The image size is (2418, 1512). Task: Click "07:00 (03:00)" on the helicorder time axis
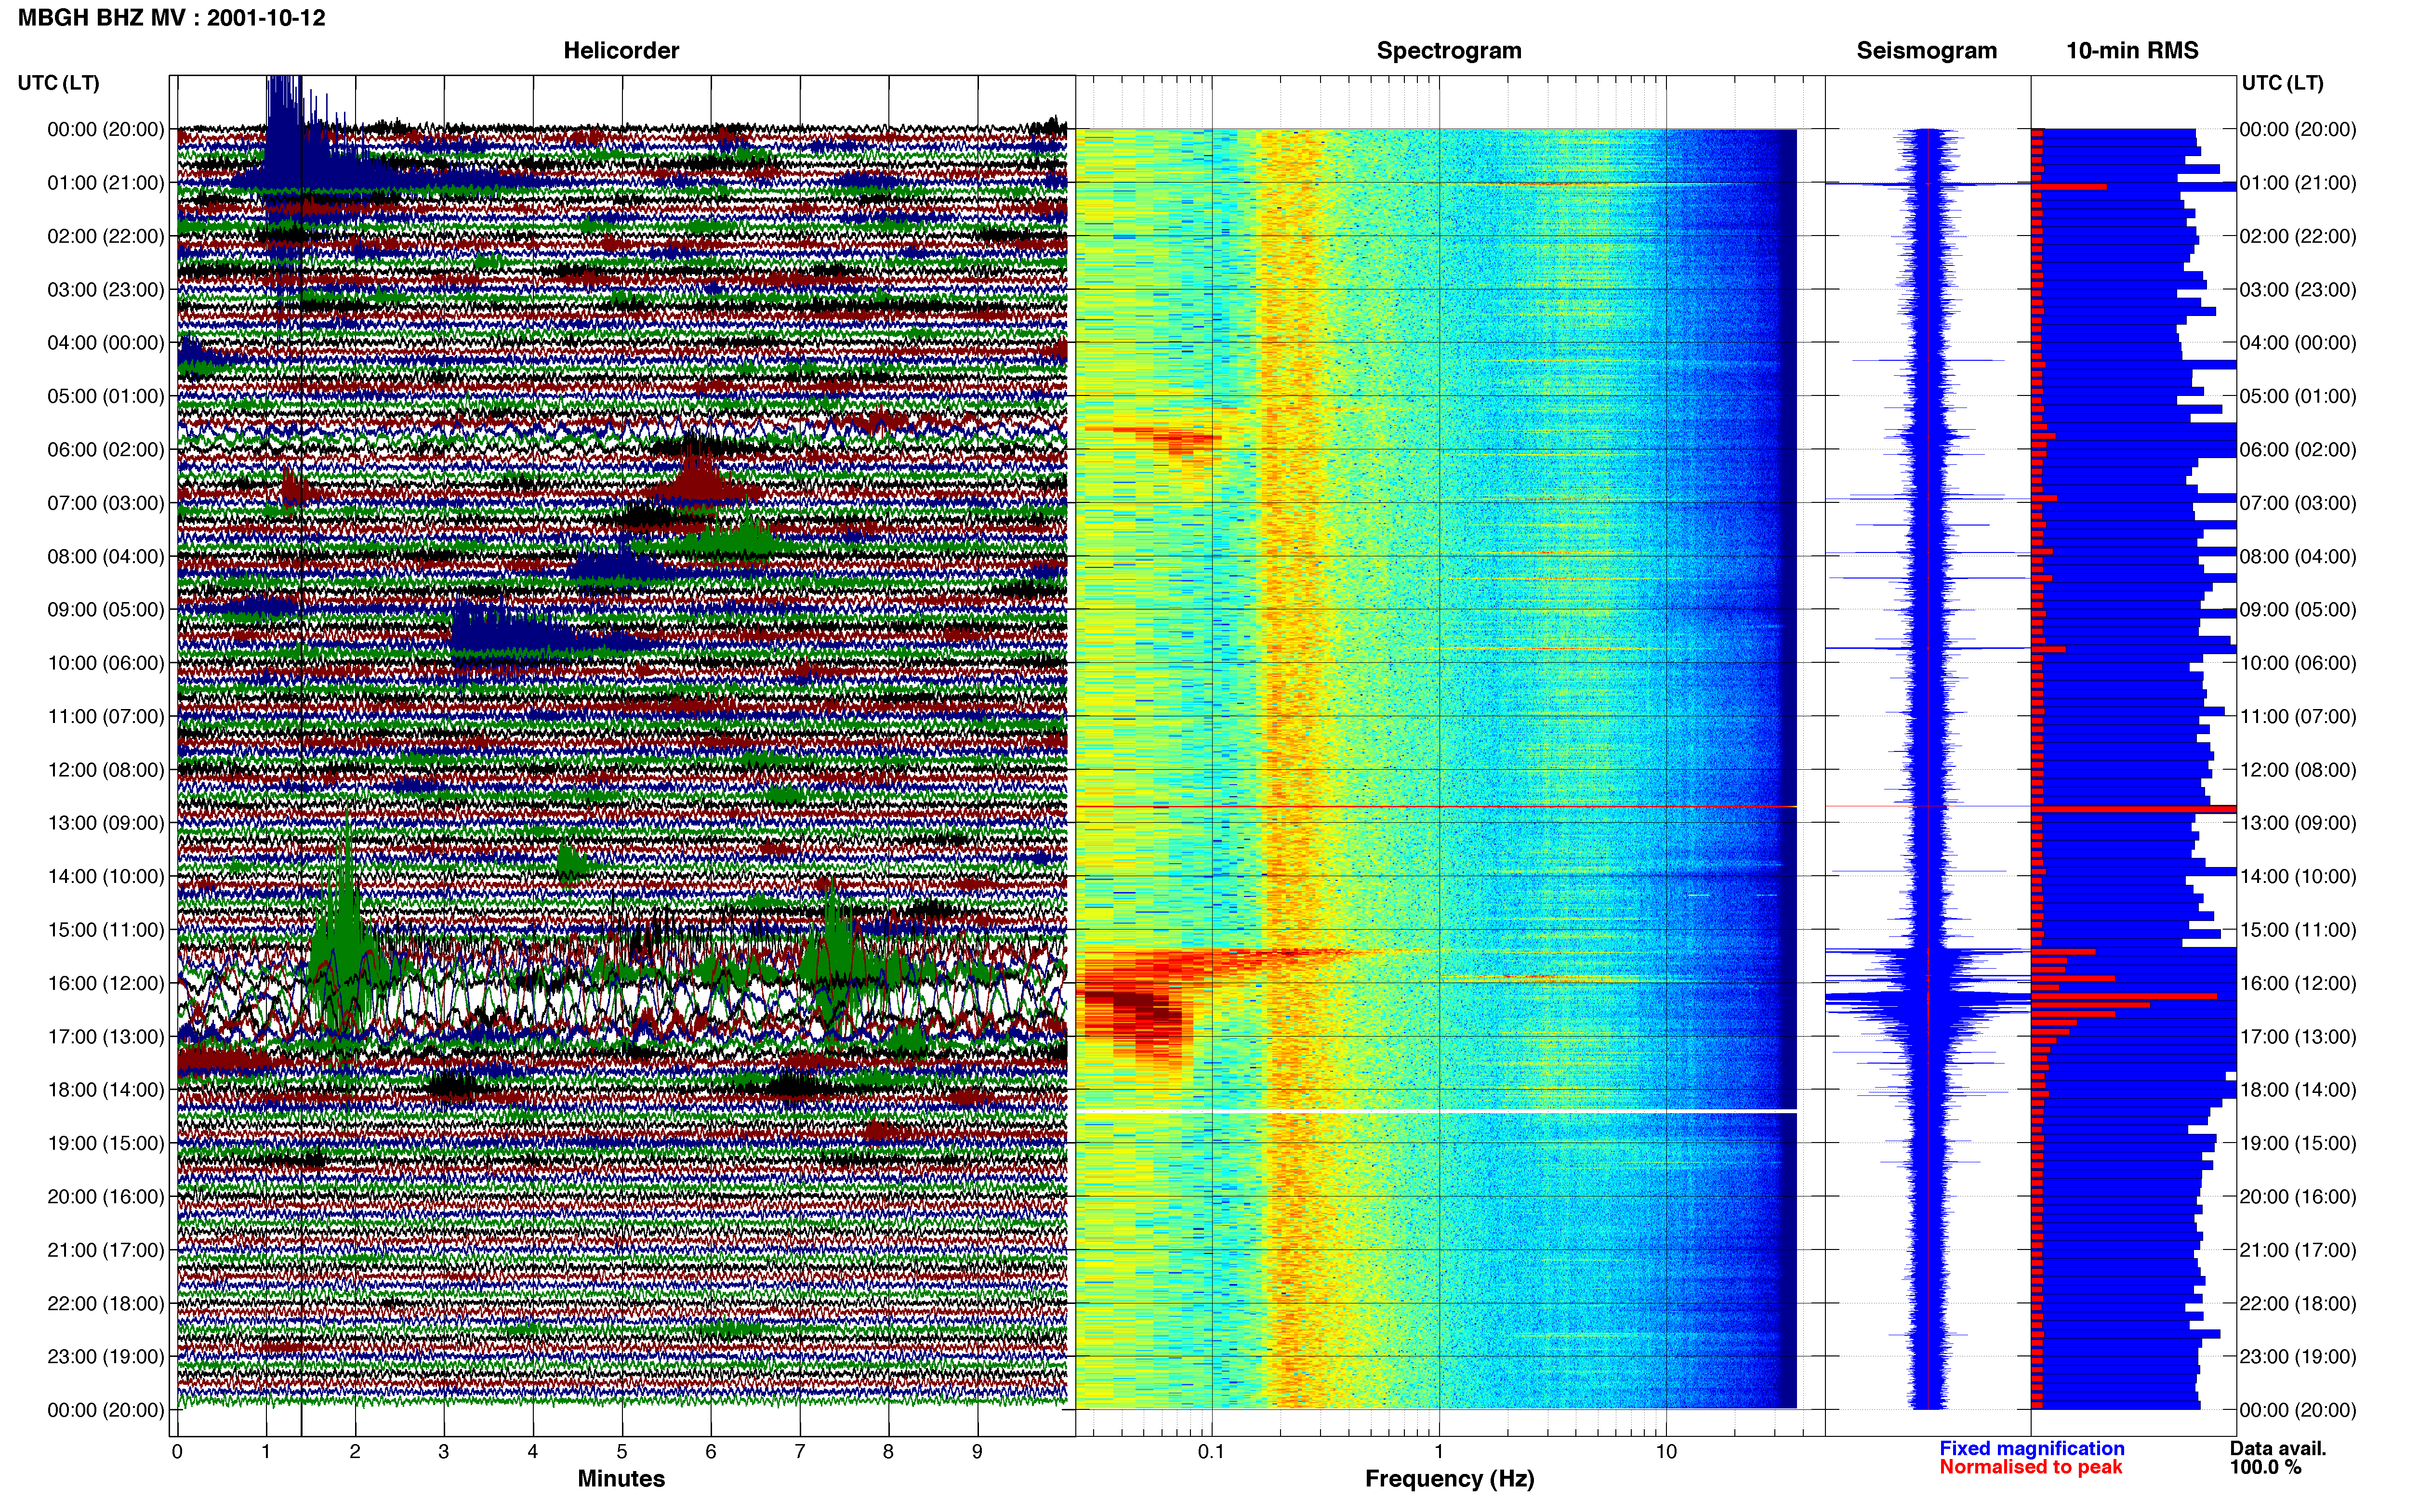pyautogui.click(x=106, y=503)
